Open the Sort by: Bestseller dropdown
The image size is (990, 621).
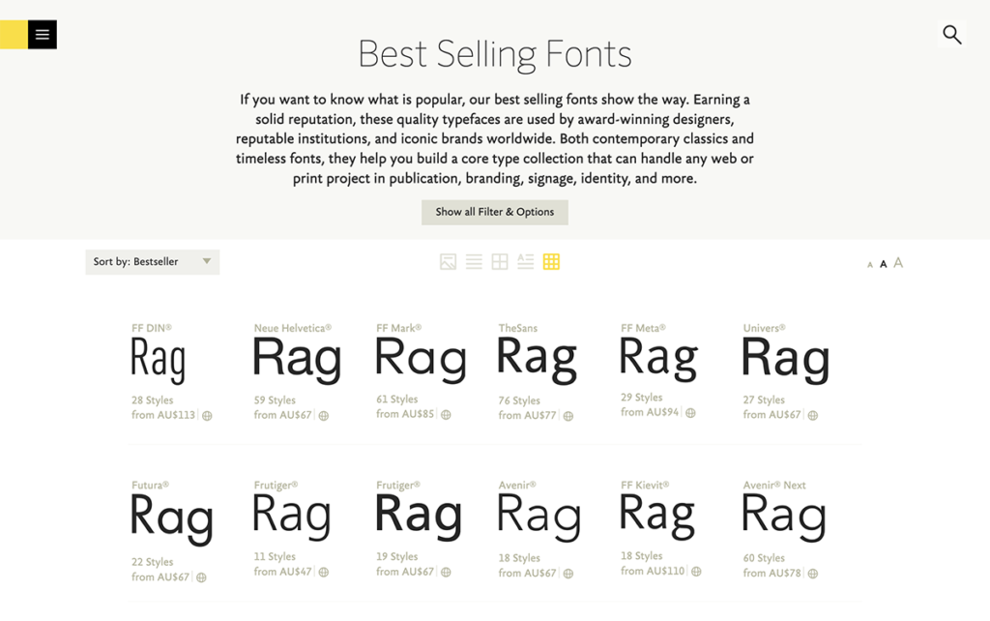[x=152, y=262]
